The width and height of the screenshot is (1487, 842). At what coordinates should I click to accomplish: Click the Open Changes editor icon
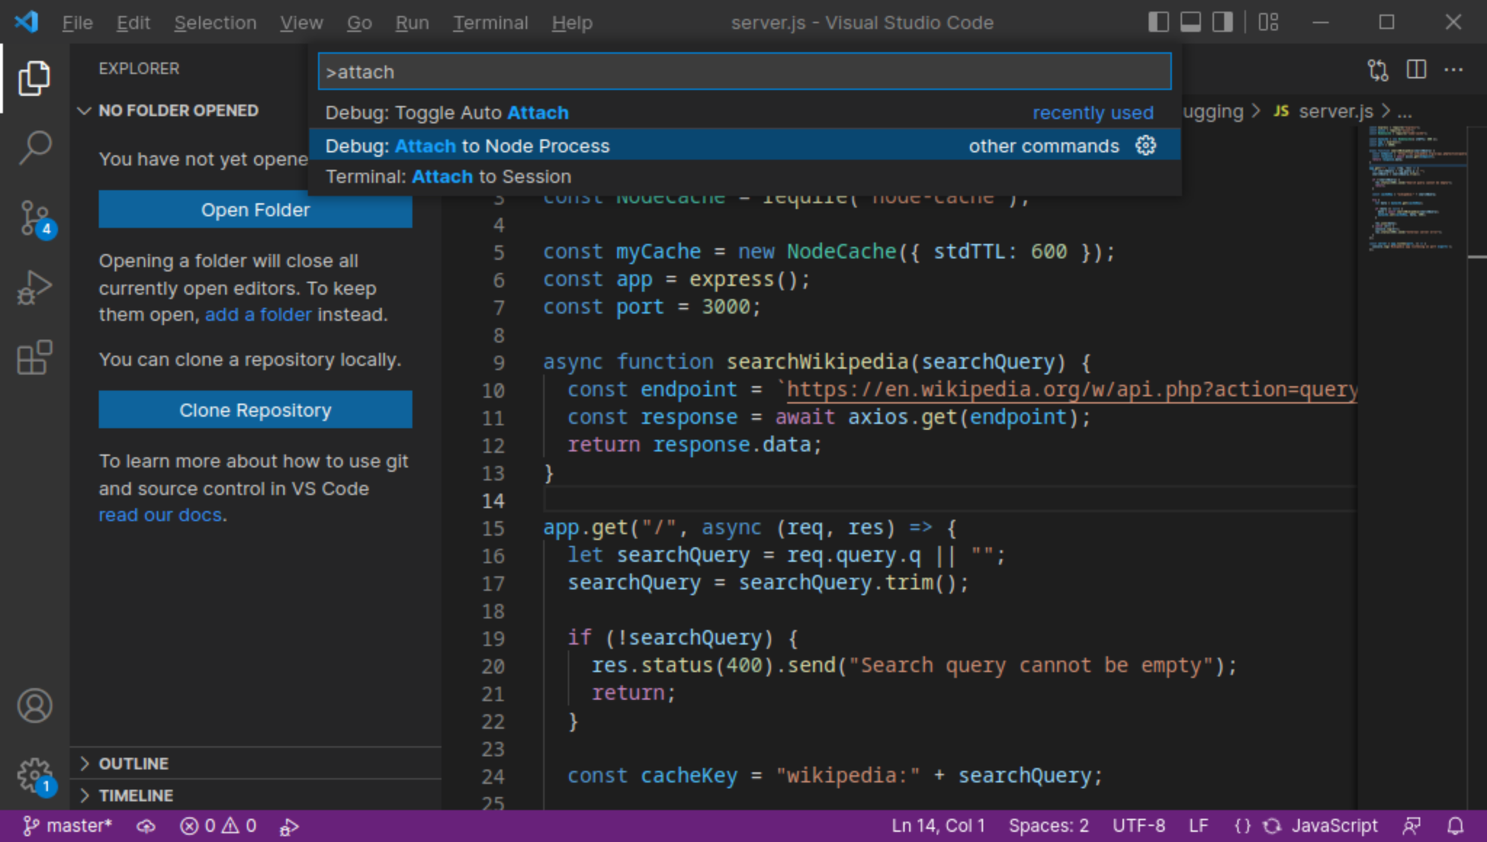pyautogui.click(x=1377, y=70)
